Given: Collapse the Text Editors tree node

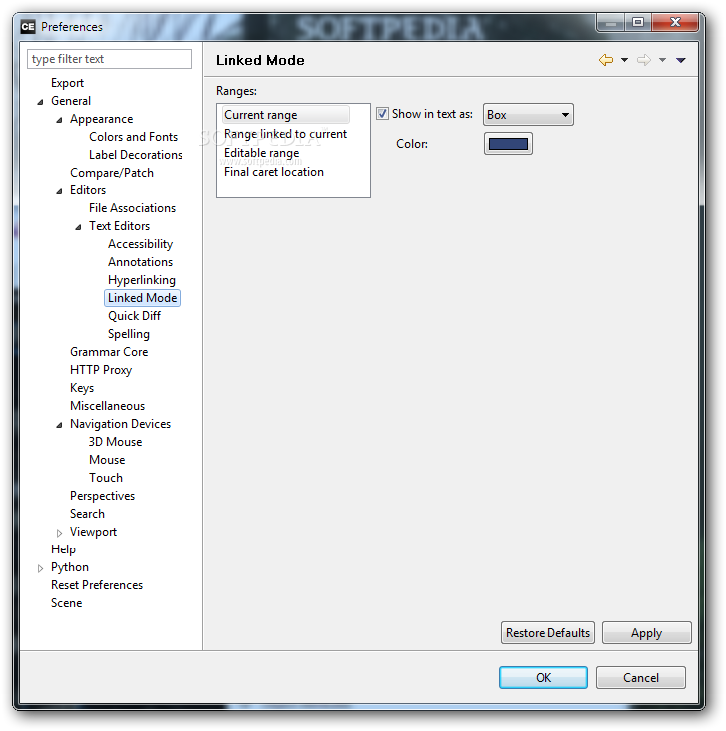Looking at the screenshot, I should coord(79,227).
